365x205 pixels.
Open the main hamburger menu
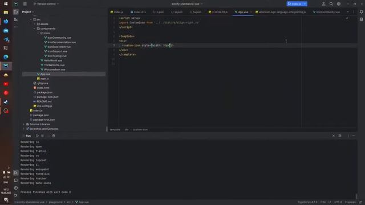[25, 4]
